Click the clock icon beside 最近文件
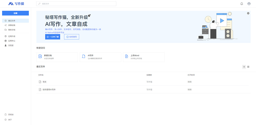 [x=6, y=21]
